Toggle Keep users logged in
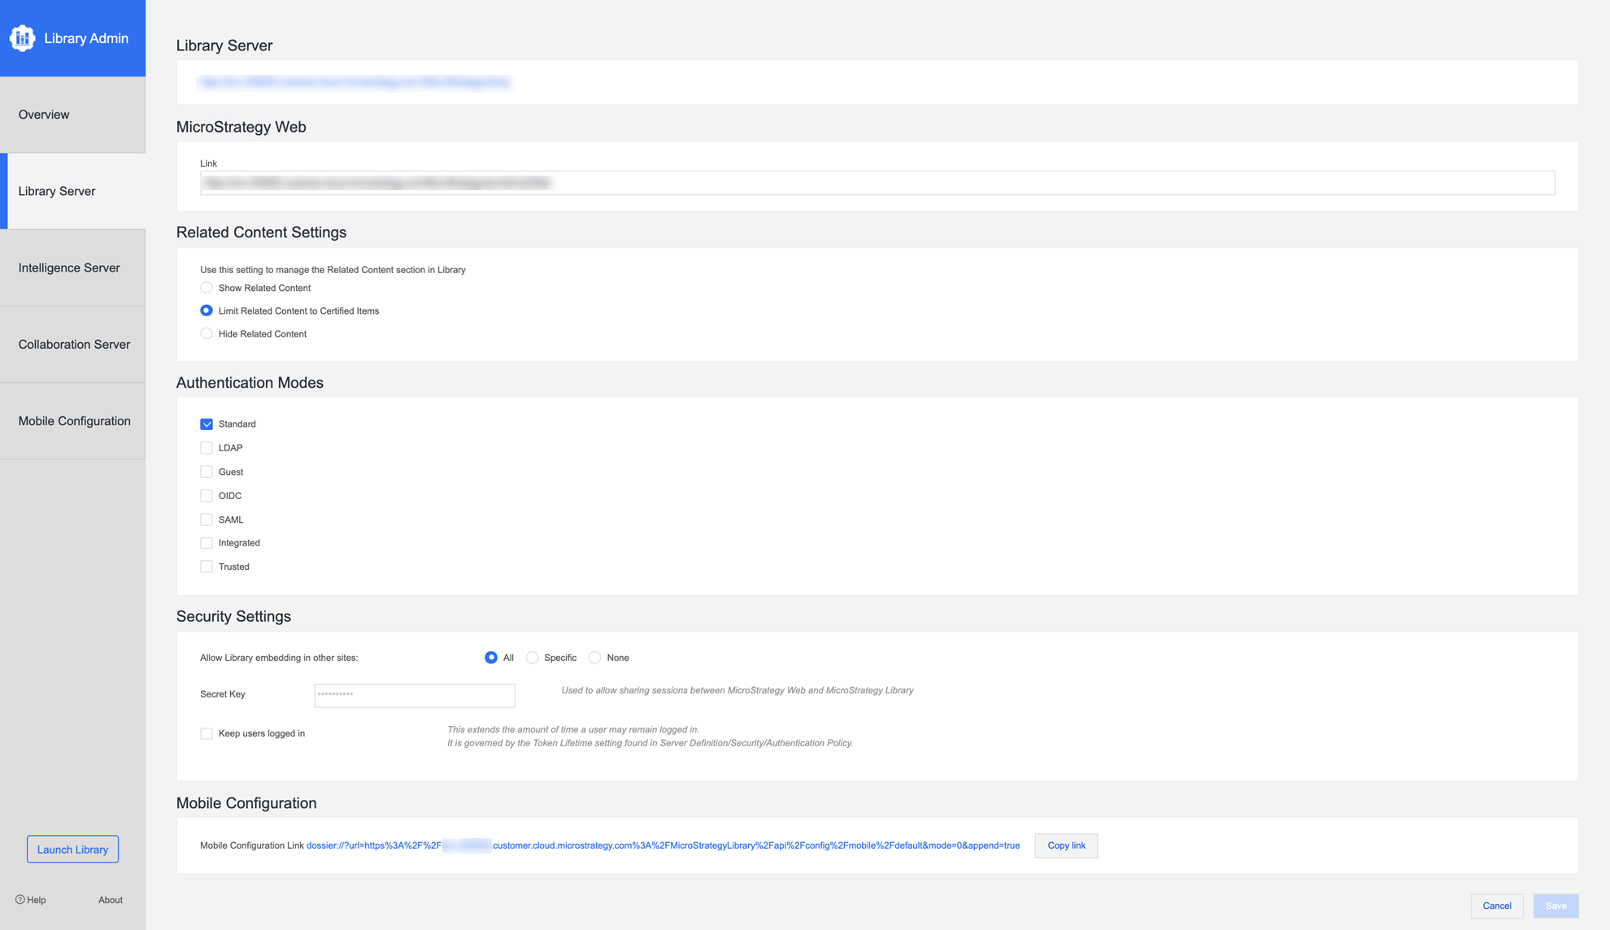 [x=207, y=733]
